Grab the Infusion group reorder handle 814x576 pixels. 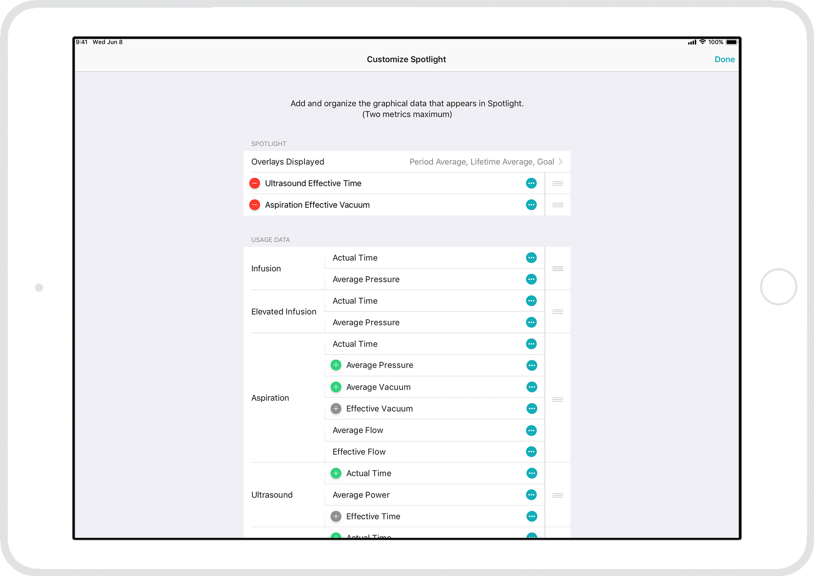point(558,269)
